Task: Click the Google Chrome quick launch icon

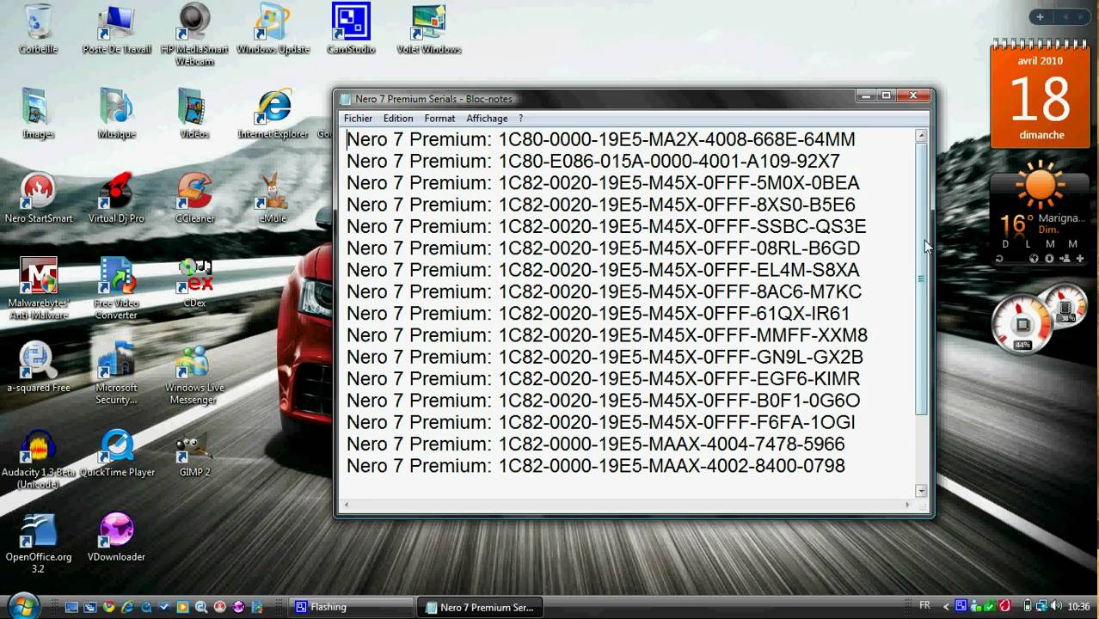Action: coord(108,607)
